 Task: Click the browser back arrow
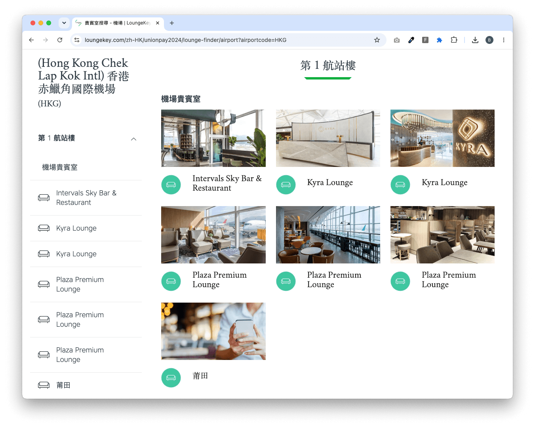[x=31, y=40]
